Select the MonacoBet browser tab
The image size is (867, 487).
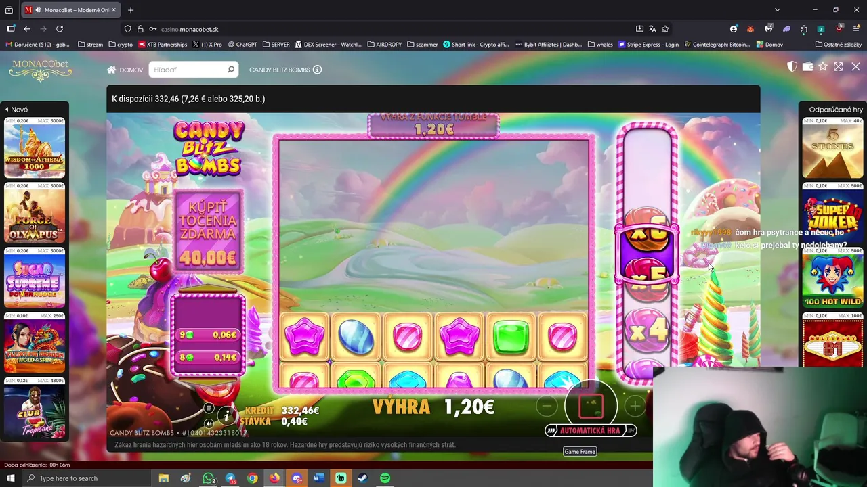(69, 10)
